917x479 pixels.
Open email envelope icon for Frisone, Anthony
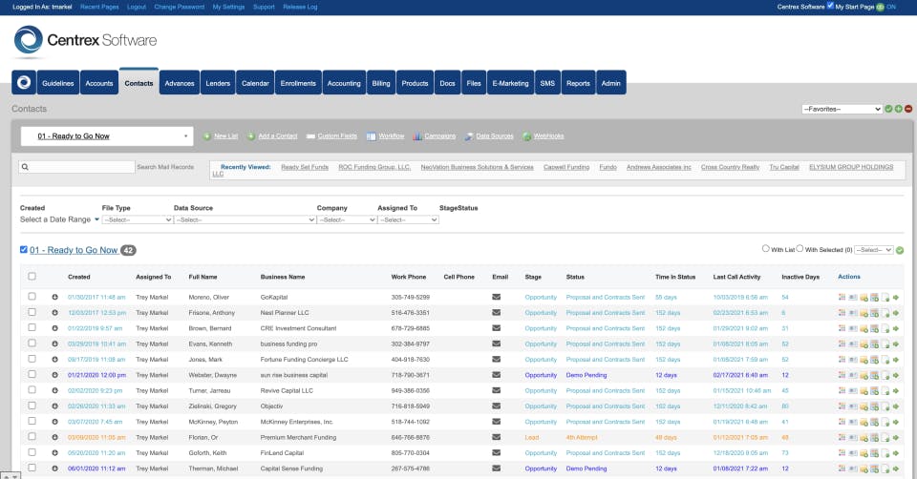click(x=496, y=312)
